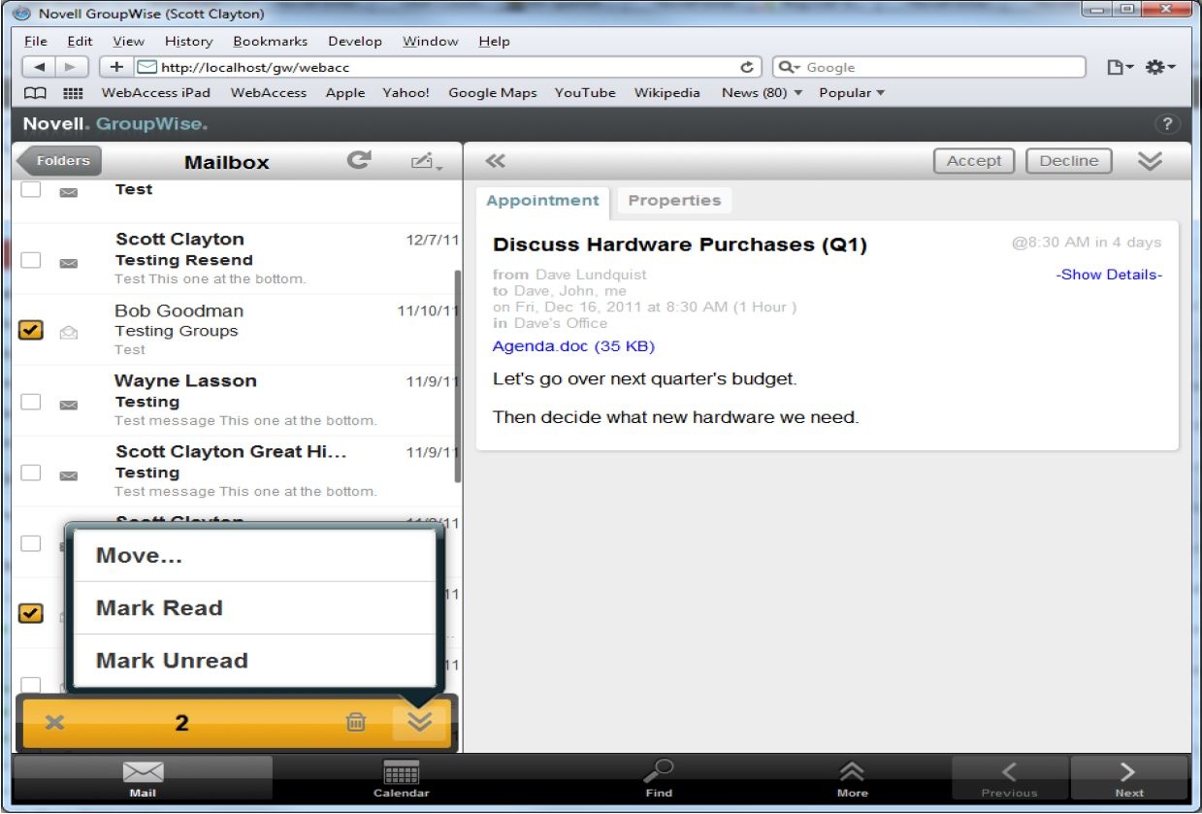
Task: Click opened envelope icon for Bob Goodman
Action: coord(69,333)
